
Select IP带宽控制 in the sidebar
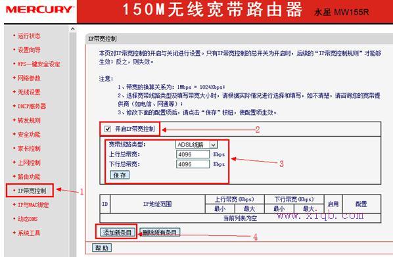(32, 191)
